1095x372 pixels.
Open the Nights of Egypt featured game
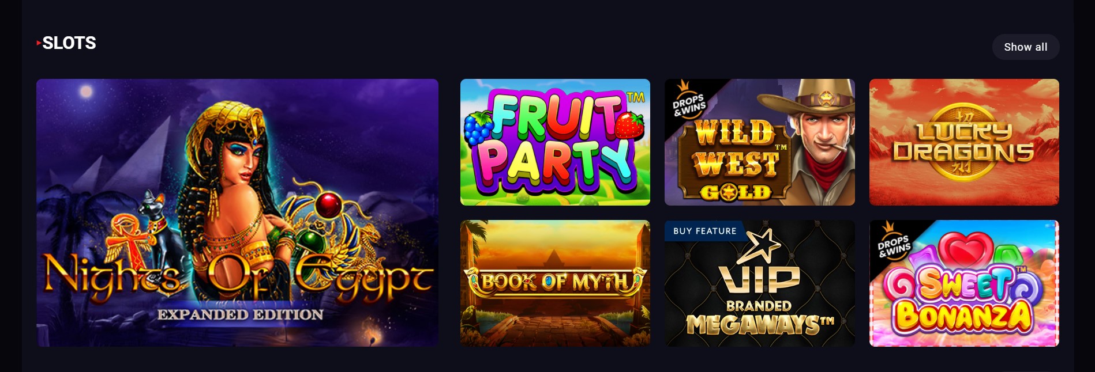[237, 212]
